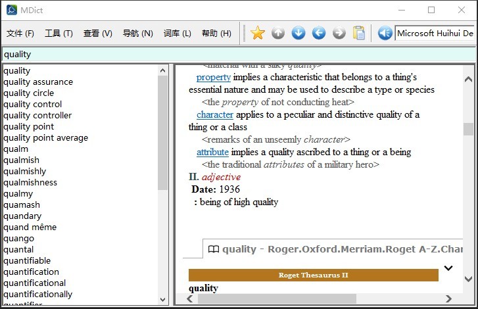Go to previous entry with gray up arrow
The height and width of the screenshot is (309, 478).
click(x=278, y=33)
